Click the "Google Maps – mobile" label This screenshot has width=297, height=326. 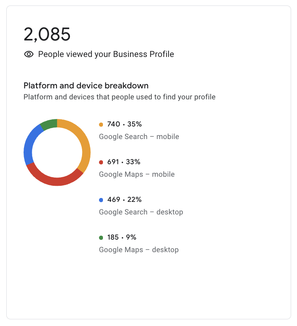point(137,174)
